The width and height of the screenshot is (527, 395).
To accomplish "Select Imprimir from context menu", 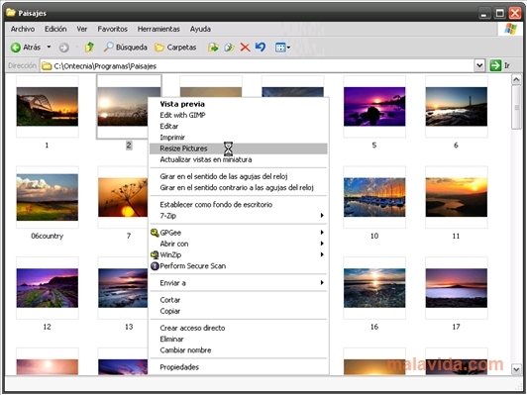I will coord(239,138).
